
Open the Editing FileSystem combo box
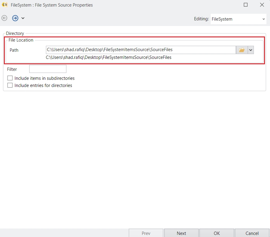(x=238, y=19)
